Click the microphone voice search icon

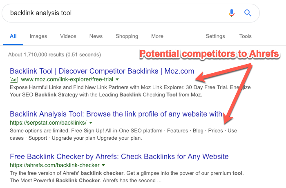pos(232,13)
